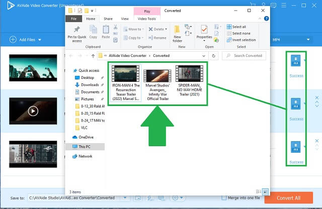Click the Play contextual tab
Image resolution: width=322 pixels, height=209 pixels.
coord(147,11)
